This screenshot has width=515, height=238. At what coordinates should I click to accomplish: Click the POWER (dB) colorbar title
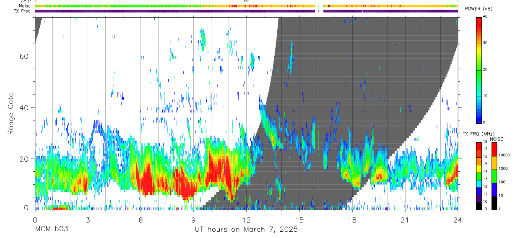(x=479, y=9)
